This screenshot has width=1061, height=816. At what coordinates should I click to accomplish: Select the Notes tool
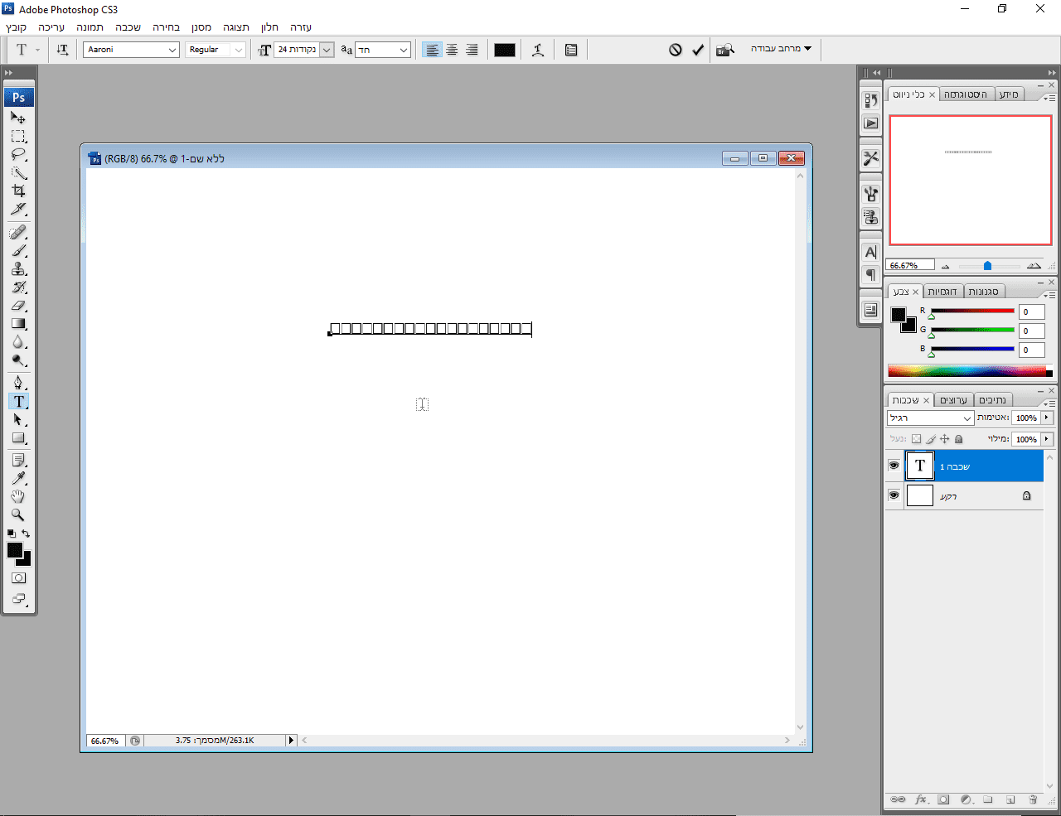coord(18,460)
